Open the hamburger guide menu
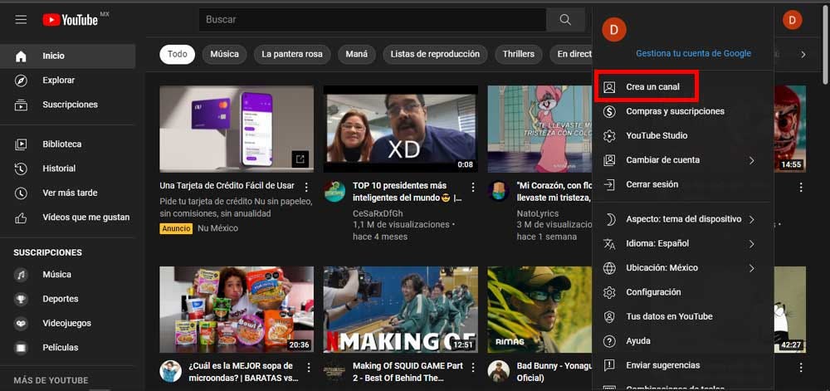The height and width of the screenshot is (391, 830). tap(21, 19)
